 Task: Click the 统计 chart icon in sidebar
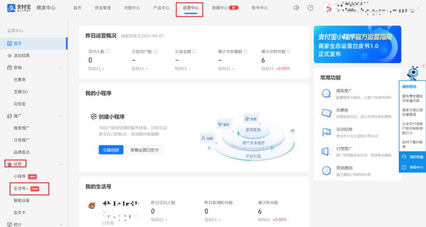pos(10,225)
